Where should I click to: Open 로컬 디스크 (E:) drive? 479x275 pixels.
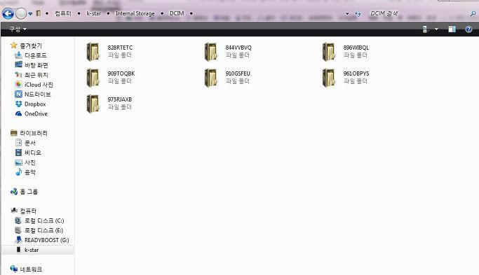(44, 230)
